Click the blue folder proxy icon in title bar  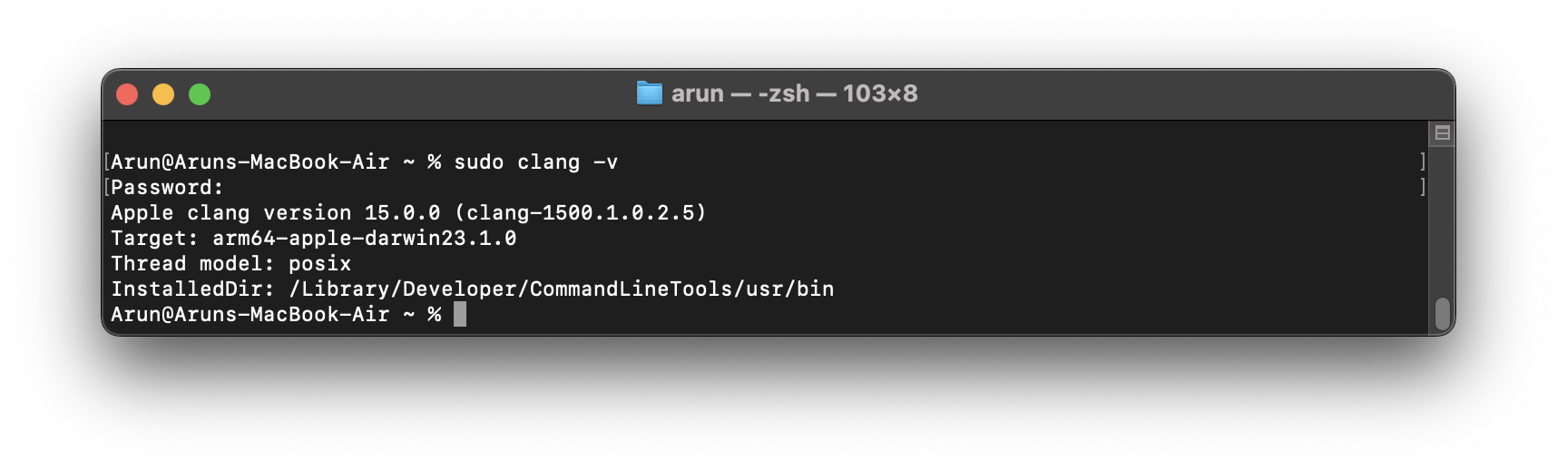pyautogui.click(x=650, y=93)
